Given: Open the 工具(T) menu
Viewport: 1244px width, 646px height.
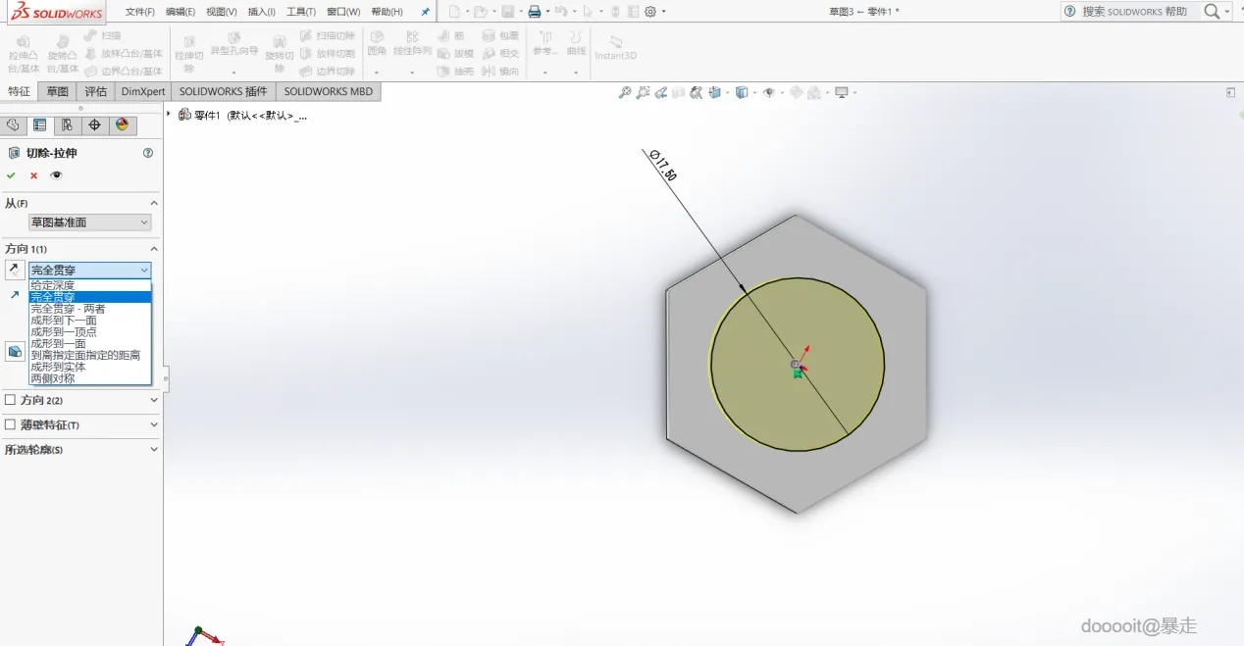Looking at the screenshot, I should pyautogui.click(x=301, y=12).
